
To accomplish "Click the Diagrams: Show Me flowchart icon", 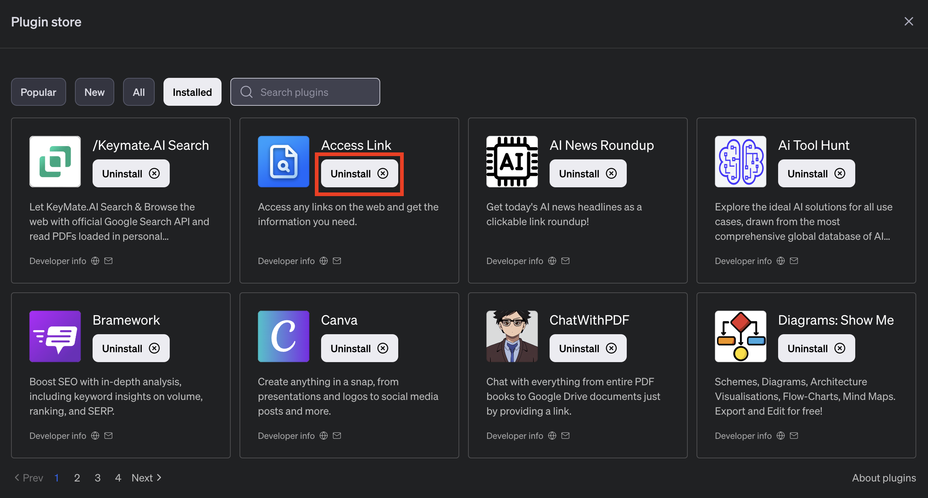I will coord(740,336).
